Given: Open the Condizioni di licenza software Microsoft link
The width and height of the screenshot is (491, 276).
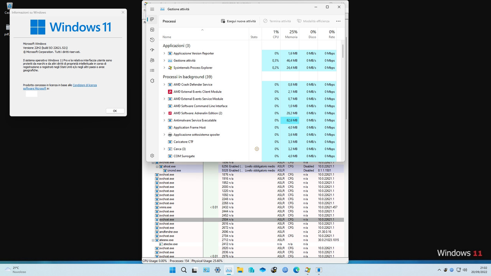Looking at the screenshot, I should [x=60, y=87].
